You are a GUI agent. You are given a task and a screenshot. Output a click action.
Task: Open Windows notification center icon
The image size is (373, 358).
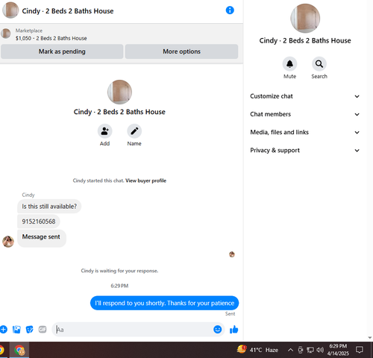[360, 350]
